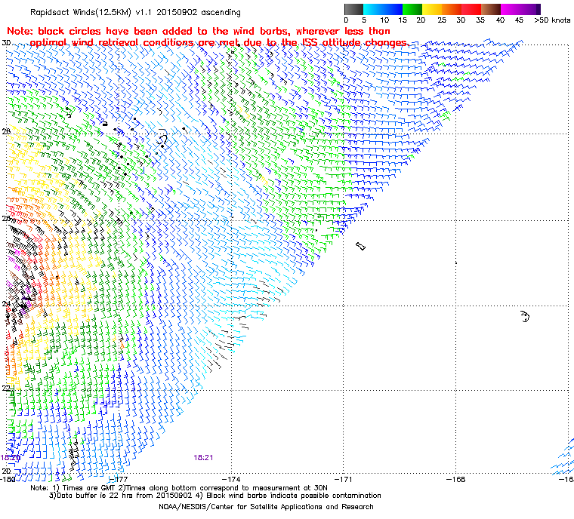574x519 pixels.
Task: Click the small island outline east of -171
Action: [360, 246]
